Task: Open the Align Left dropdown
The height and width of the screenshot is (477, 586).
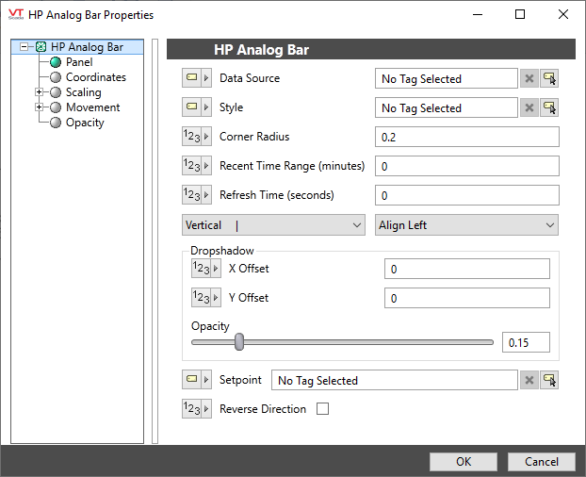Action: tap(466, 225)
